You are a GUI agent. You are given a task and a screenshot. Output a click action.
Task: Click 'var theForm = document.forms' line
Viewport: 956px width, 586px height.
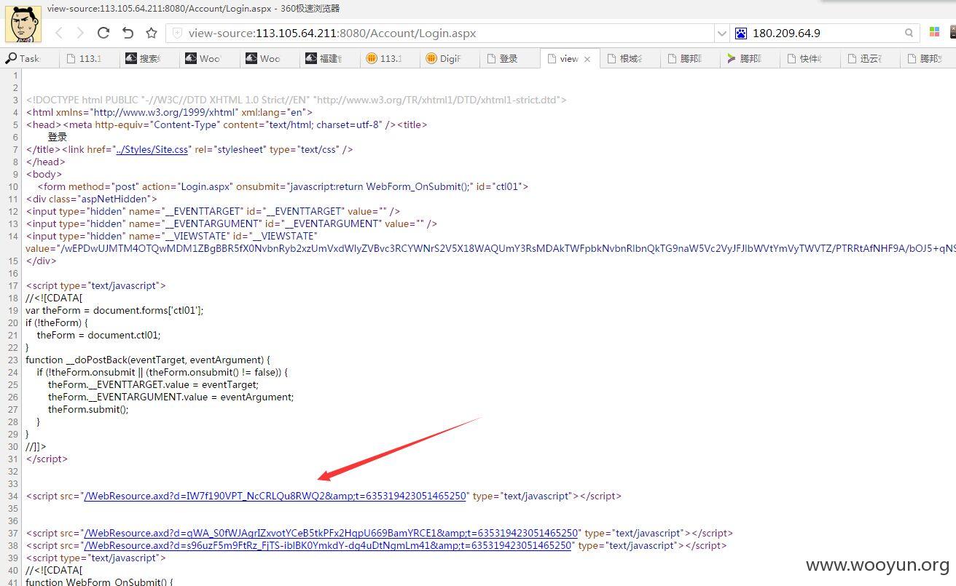[x=114, y=310]
